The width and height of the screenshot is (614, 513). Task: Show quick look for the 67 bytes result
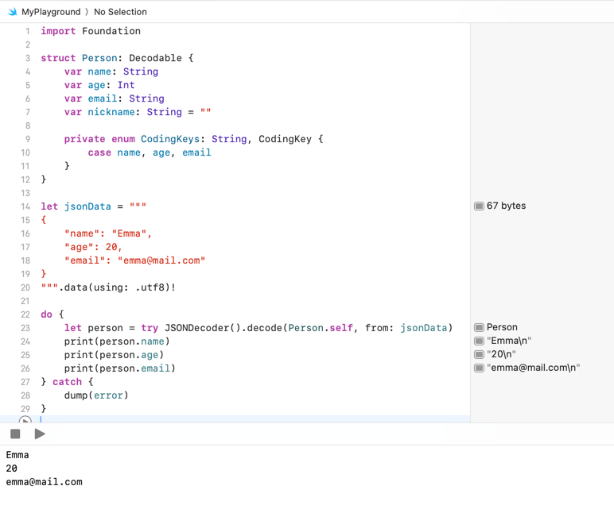coord(479,206)
